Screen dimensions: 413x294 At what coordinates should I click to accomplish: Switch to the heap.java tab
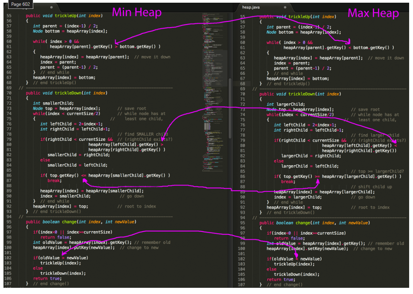click(251, 7)
